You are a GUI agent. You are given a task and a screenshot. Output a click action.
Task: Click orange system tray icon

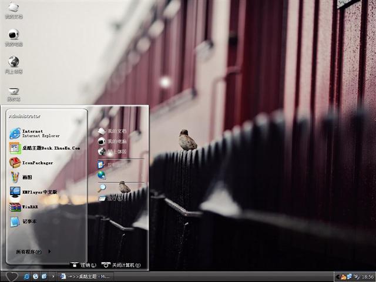tap(343, 277)
